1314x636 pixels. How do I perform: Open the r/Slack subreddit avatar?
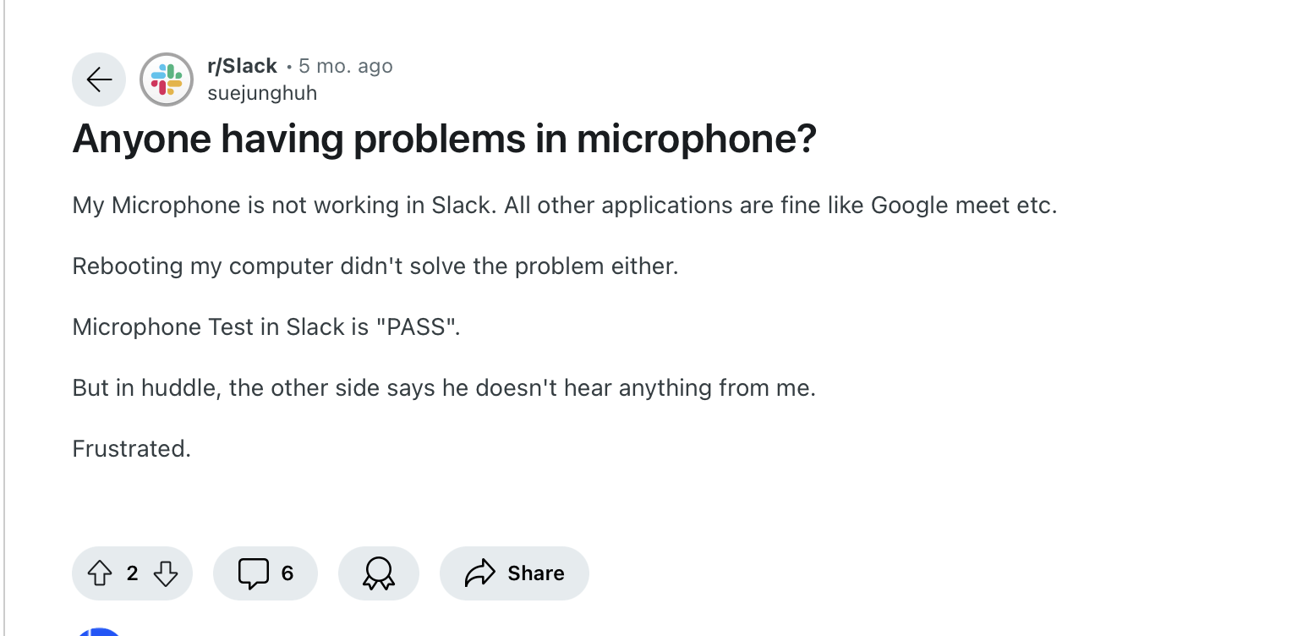click(166, 79)
